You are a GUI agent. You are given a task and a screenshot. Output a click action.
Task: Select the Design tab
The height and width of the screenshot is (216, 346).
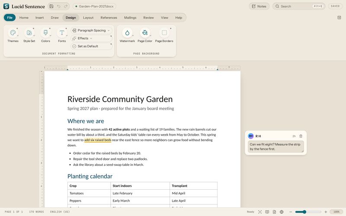pos(71,18)
